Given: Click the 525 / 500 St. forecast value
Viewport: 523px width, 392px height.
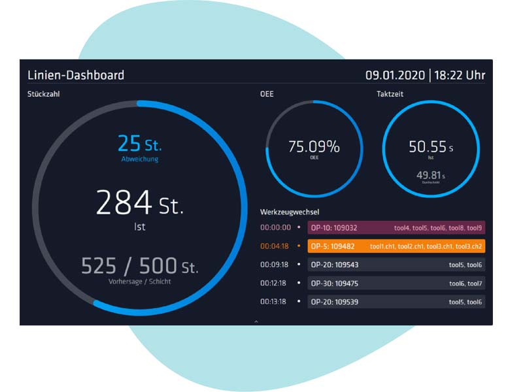Looking at the screenshot, I should click(x=139, y=266).
